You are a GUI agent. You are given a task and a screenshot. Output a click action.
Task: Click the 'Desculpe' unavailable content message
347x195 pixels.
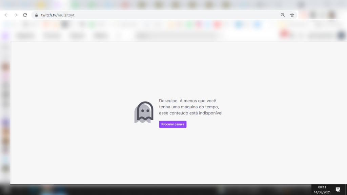(191, 107)
